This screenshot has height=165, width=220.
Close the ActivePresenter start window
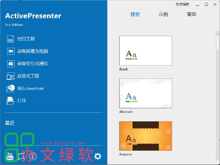pos(215,4)
